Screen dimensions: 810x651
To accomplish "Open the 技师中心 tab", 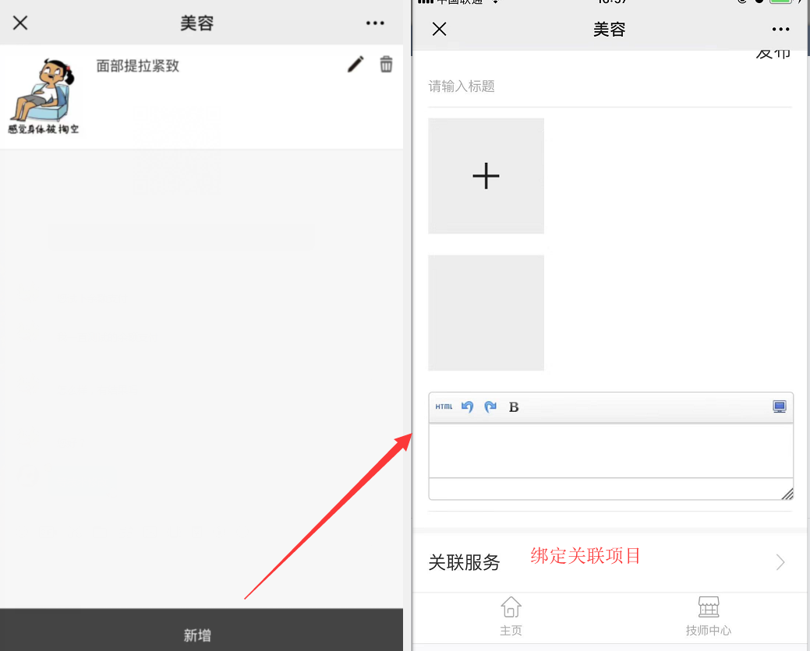I will pos(708,616).
